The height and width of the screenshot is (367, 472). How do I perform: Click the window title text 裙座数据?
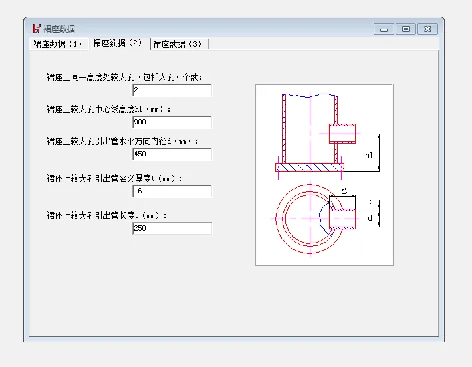(59, 29)
